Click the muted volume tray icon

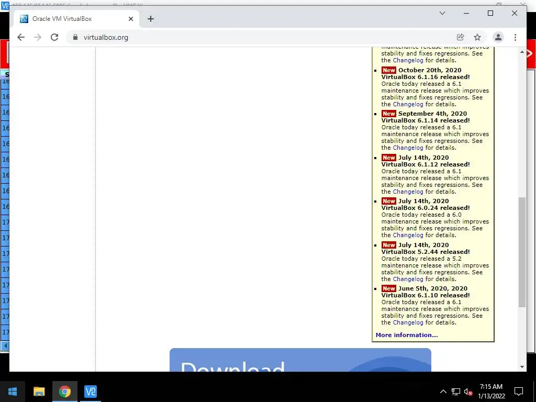tap(468, 392)
